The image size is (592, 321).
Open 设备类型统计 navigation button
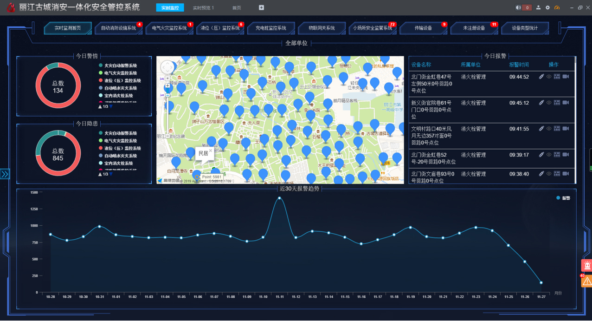[x=525, y=28]
